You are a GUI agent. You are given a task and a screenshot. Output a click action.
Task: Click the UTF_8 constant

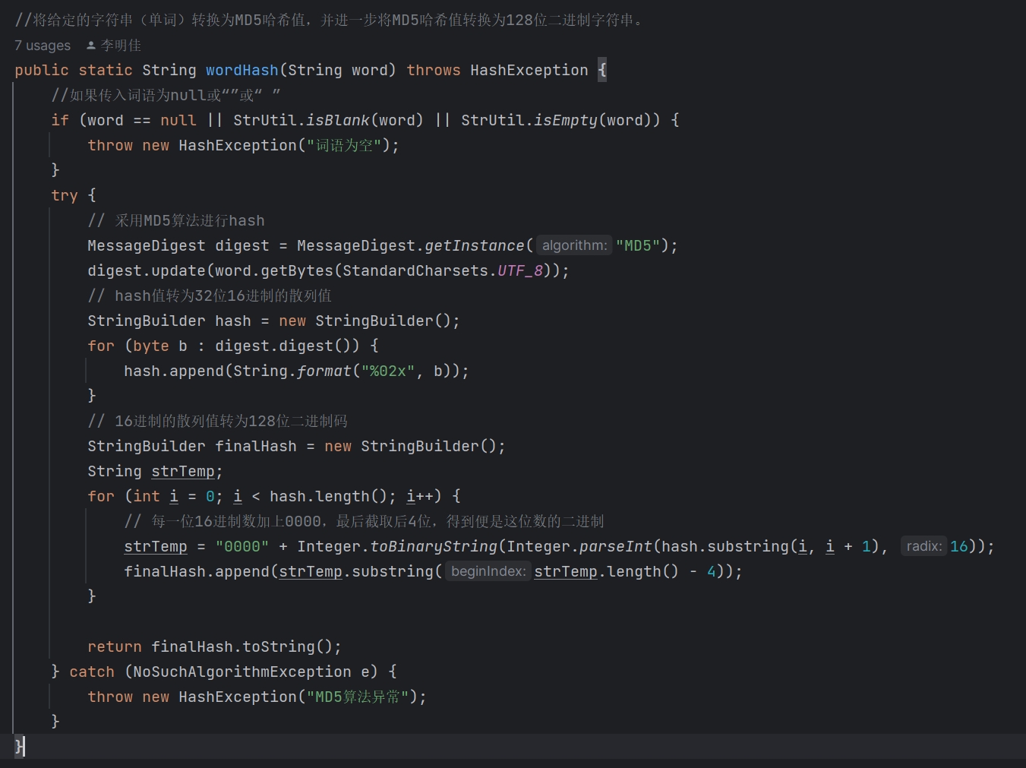tap(520, 270)
